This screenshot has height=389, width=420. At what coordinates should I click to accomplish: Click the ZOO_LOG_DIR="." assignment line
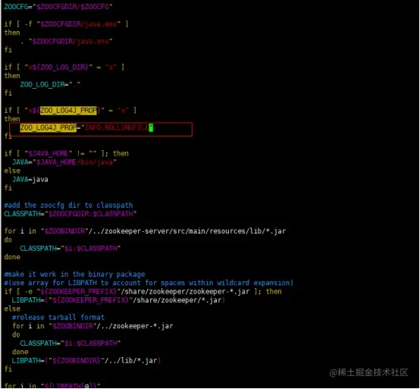50,85
